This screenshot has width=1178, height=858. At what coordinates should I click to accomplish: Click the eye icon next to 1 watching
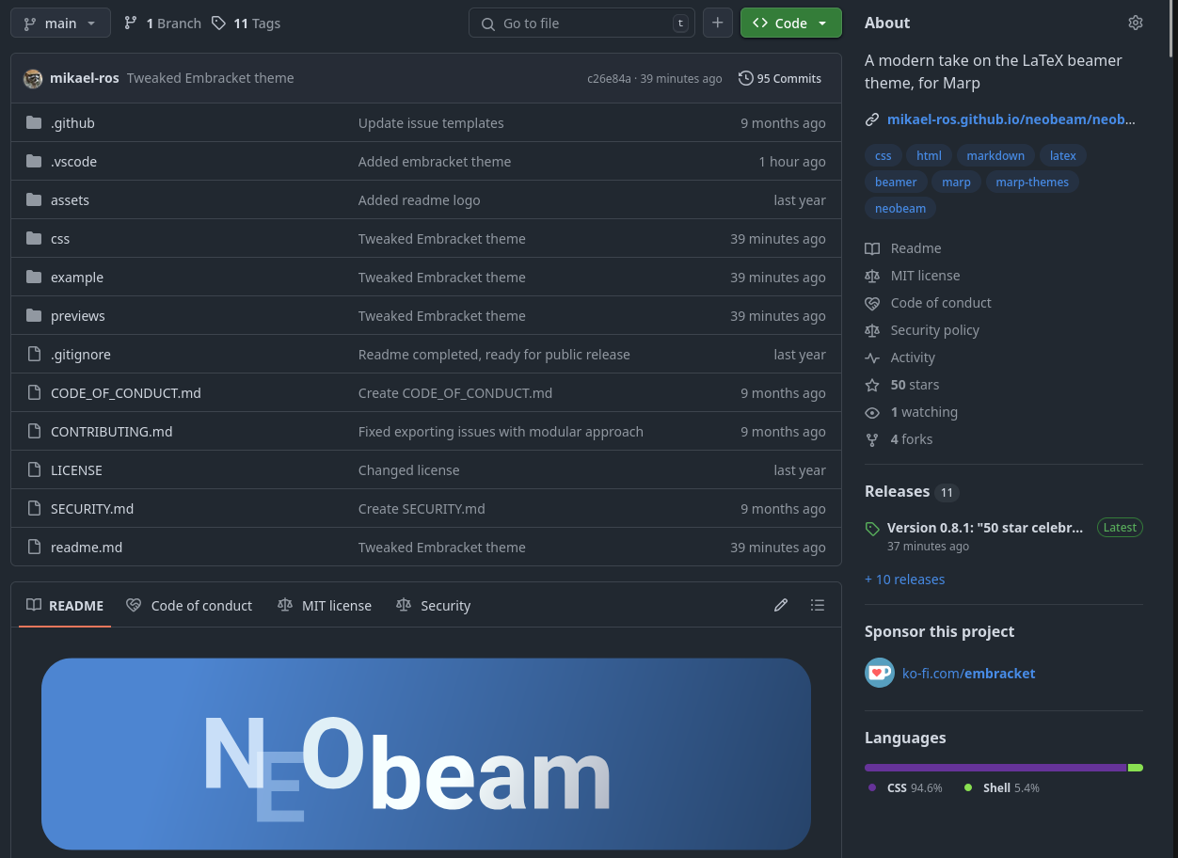(x=873, y=412)
